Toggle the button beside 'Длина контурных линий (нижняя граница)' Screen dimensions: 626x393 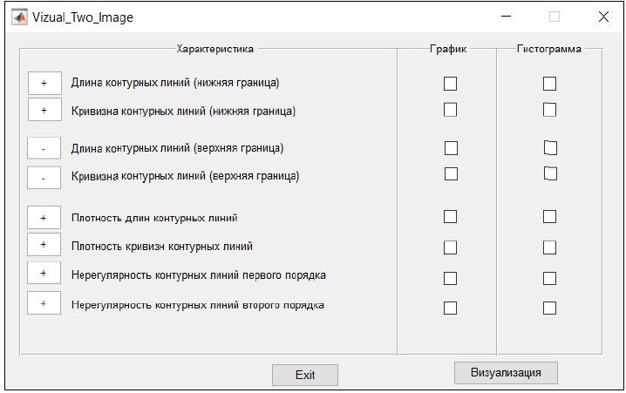(44, 84)
